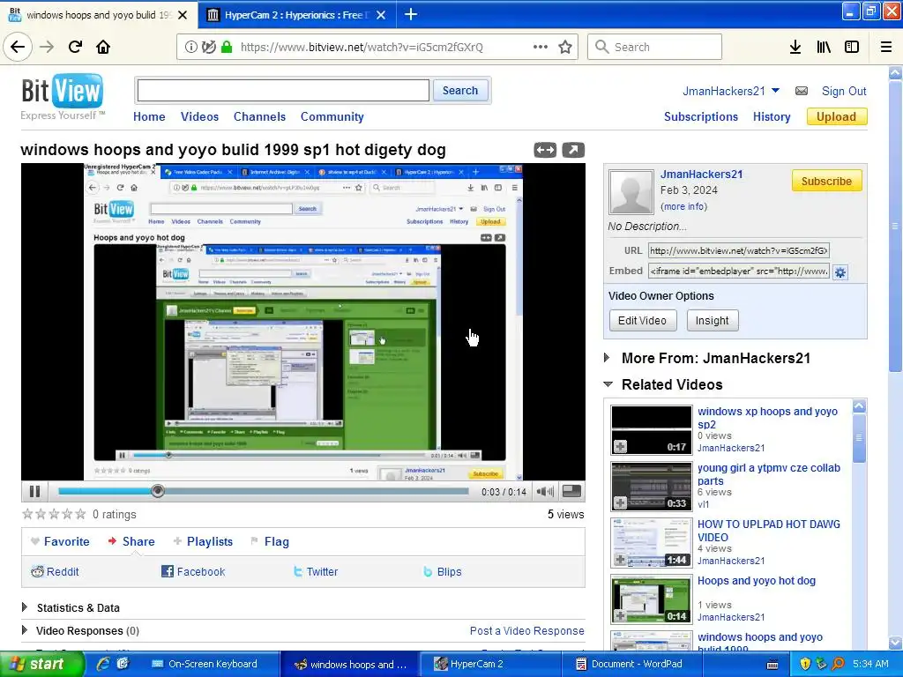Open the Community navigation item

click(332, 116)
